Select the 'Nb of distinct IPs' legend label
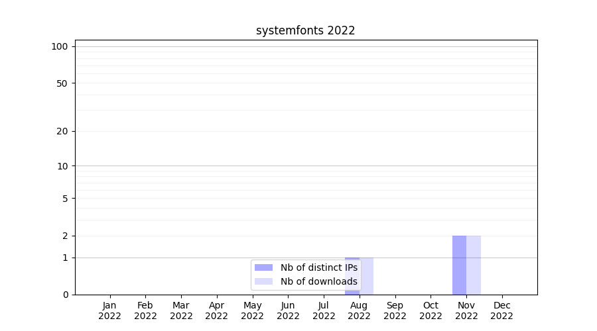Screen dimensions: 597x331 tap(318, 267)
